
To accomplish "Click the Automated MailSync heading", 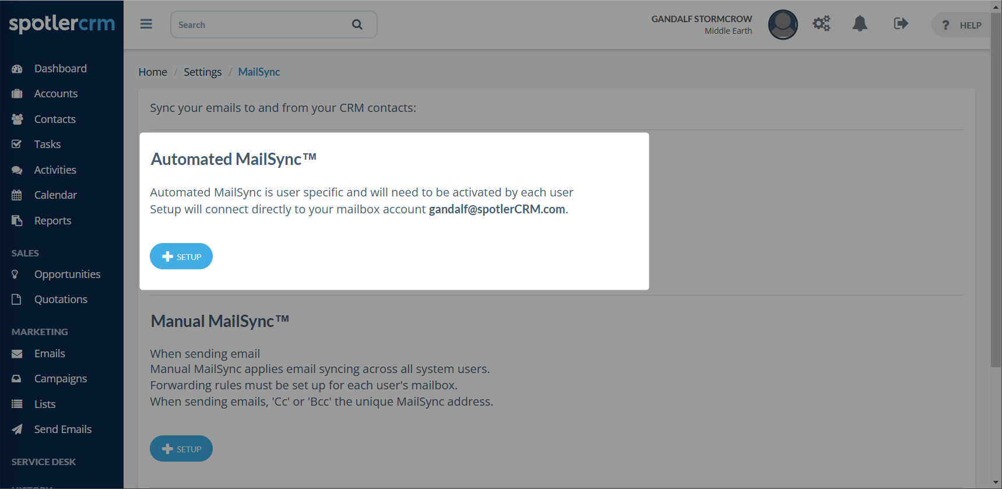I will click(234, 159).
